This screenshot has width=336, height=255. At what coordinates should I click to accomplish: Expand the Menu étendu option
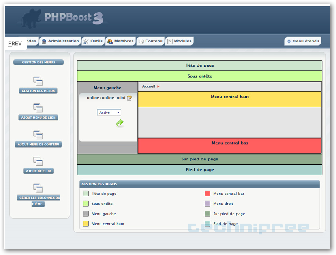coord(303,41)
